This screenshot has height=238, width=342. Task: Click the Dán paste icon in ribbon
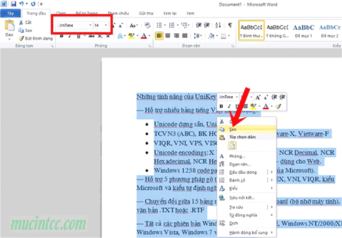[x=10, y=26]
